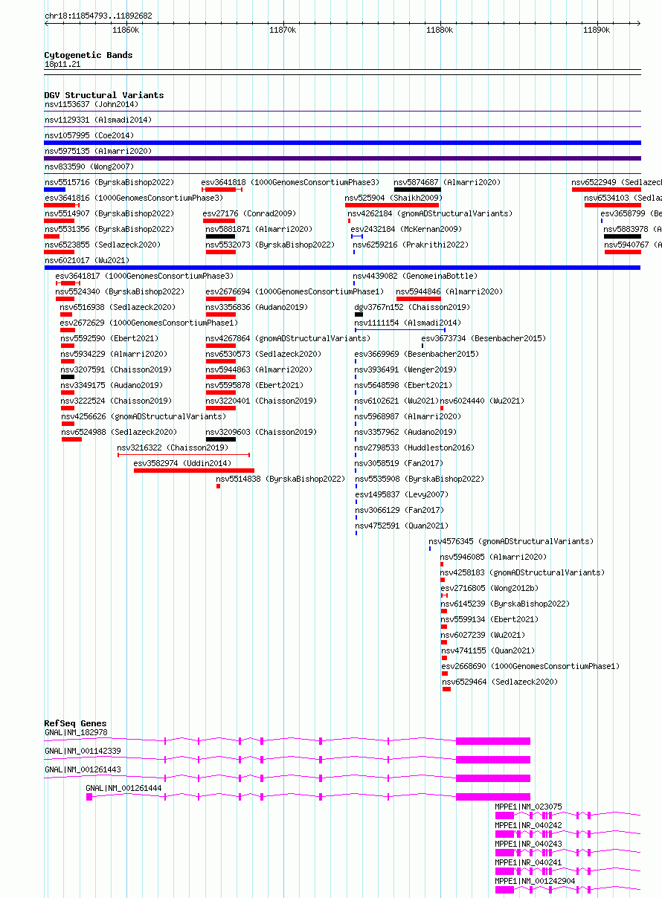Screen dimensions: 662x898
Task: Select esv3641816 (1000GenomesConsortiumPhase3) label
Action: click(x=133, y=198)
